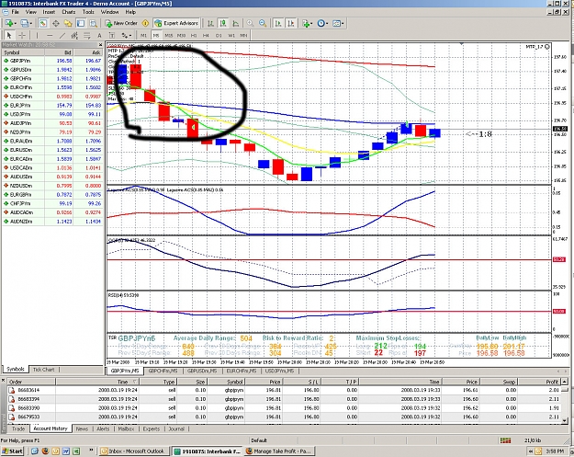Switch to standard cursor mode
Screen dimensions: 574x457
tap(9, 36)
